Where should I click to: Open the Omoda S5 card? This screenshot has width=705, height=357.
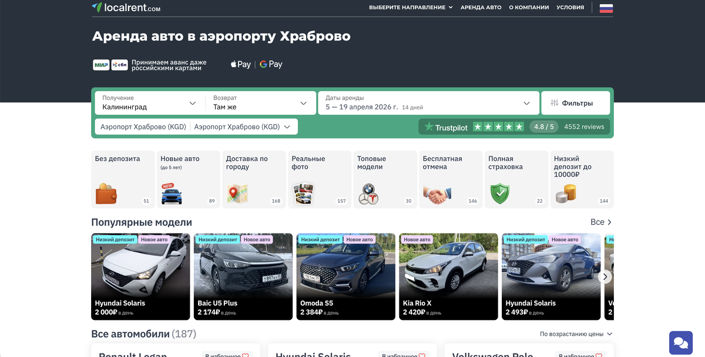pos(346,276)
